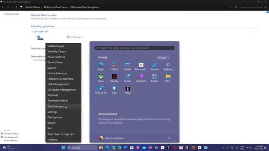Click the user avatar Gilles Letourneau
Viewport: 269px width, 151px height.
click(101, 138)
